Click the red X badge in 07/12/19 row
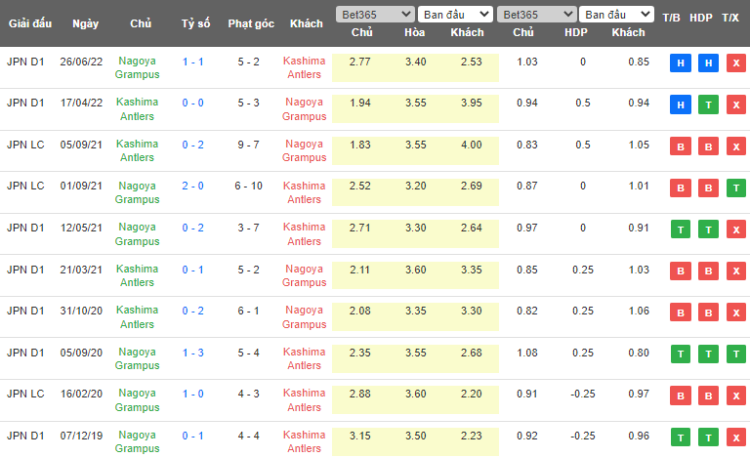This screenshot has height=458, width=750. 736,437
